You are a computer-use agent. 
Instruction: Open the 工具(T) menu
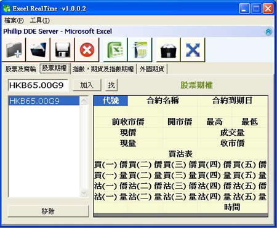(x=39, y=20)
